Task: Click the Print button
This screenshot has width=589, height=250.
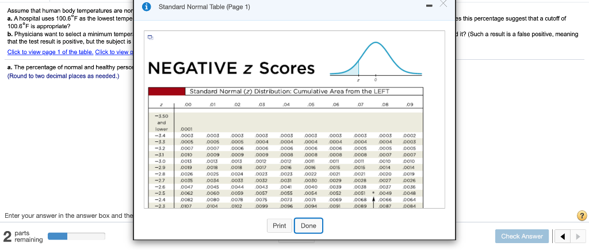Action: [x=279, y=226]
